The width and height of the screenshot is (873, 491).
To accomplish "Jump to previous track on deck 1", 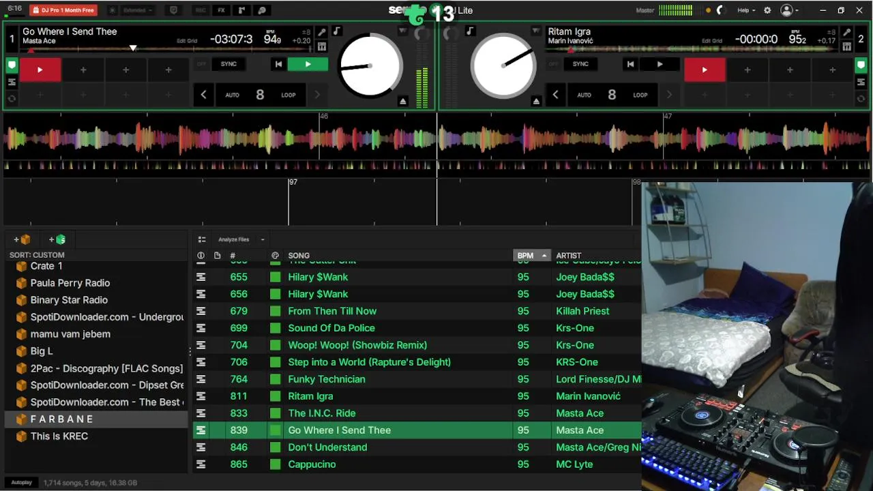I will click(x=278, y=64).
